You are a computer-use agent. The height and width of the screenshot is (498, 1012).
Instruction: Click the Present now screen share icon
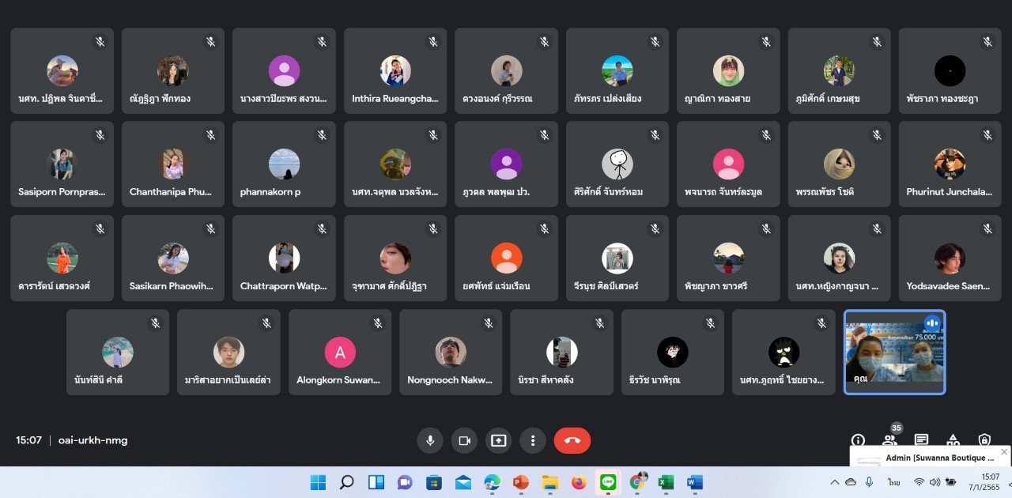click(499, 440)
